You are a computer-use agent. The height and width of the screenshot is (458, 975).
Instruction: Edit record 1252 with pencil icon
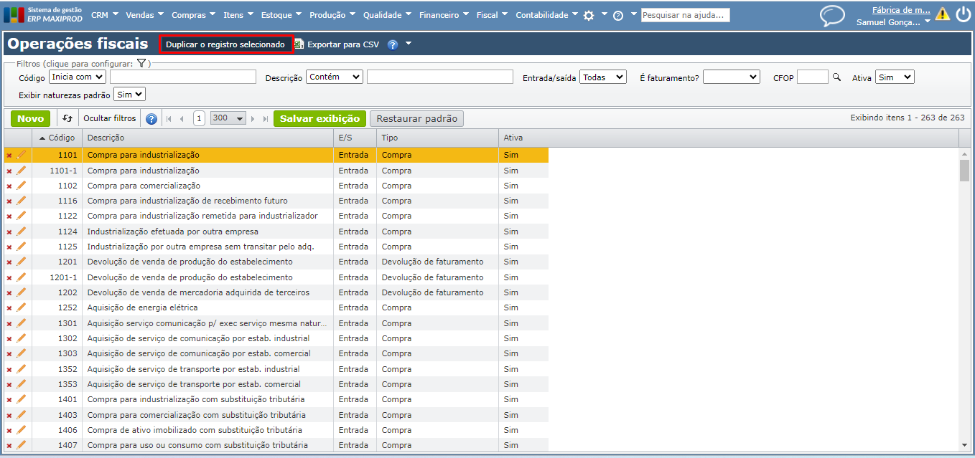22,307
